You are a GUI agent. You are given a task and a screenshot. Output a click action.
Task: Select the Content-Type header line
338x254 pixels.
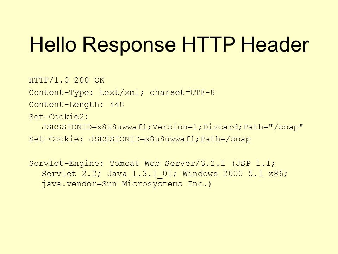[x=122, y=93]
